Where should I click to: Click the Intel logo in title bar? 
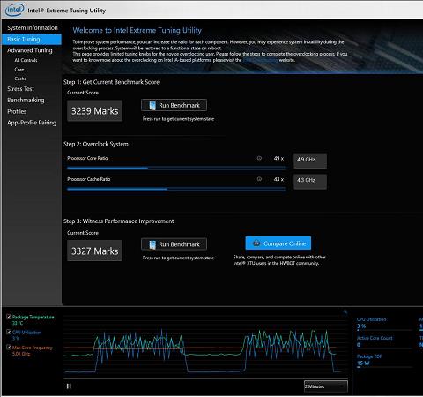coord(15,10)
